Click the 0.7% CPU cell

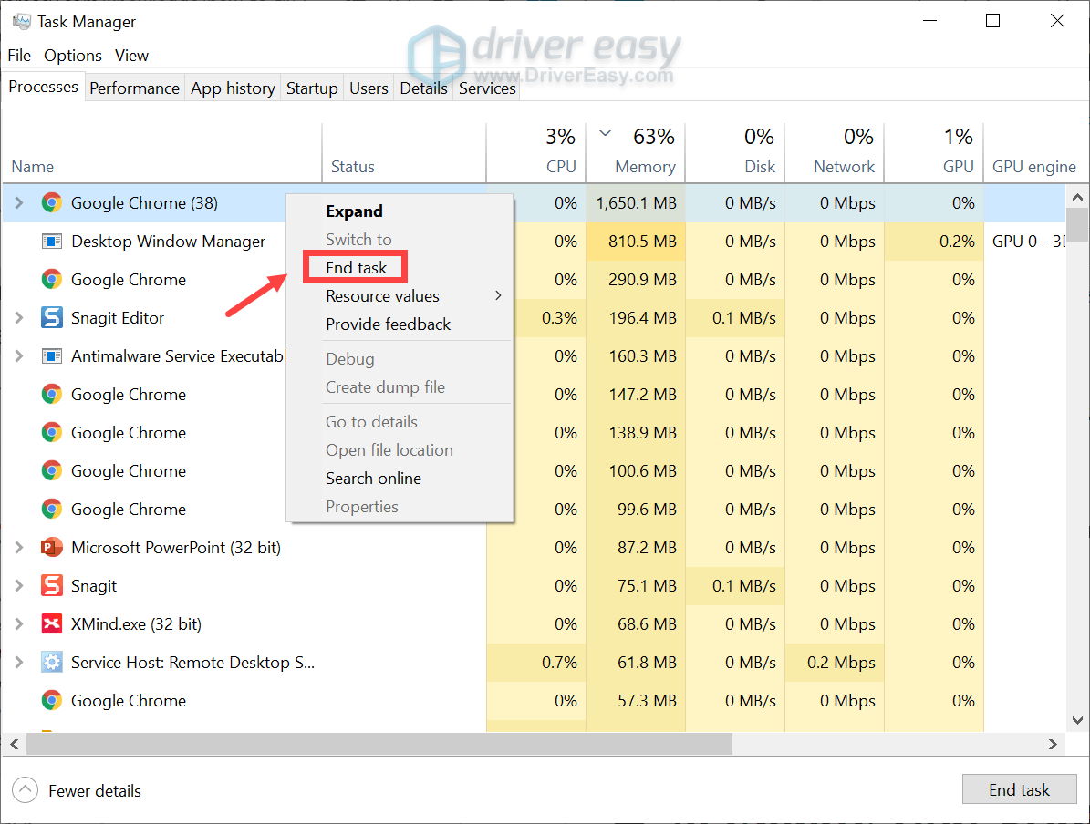535,662
